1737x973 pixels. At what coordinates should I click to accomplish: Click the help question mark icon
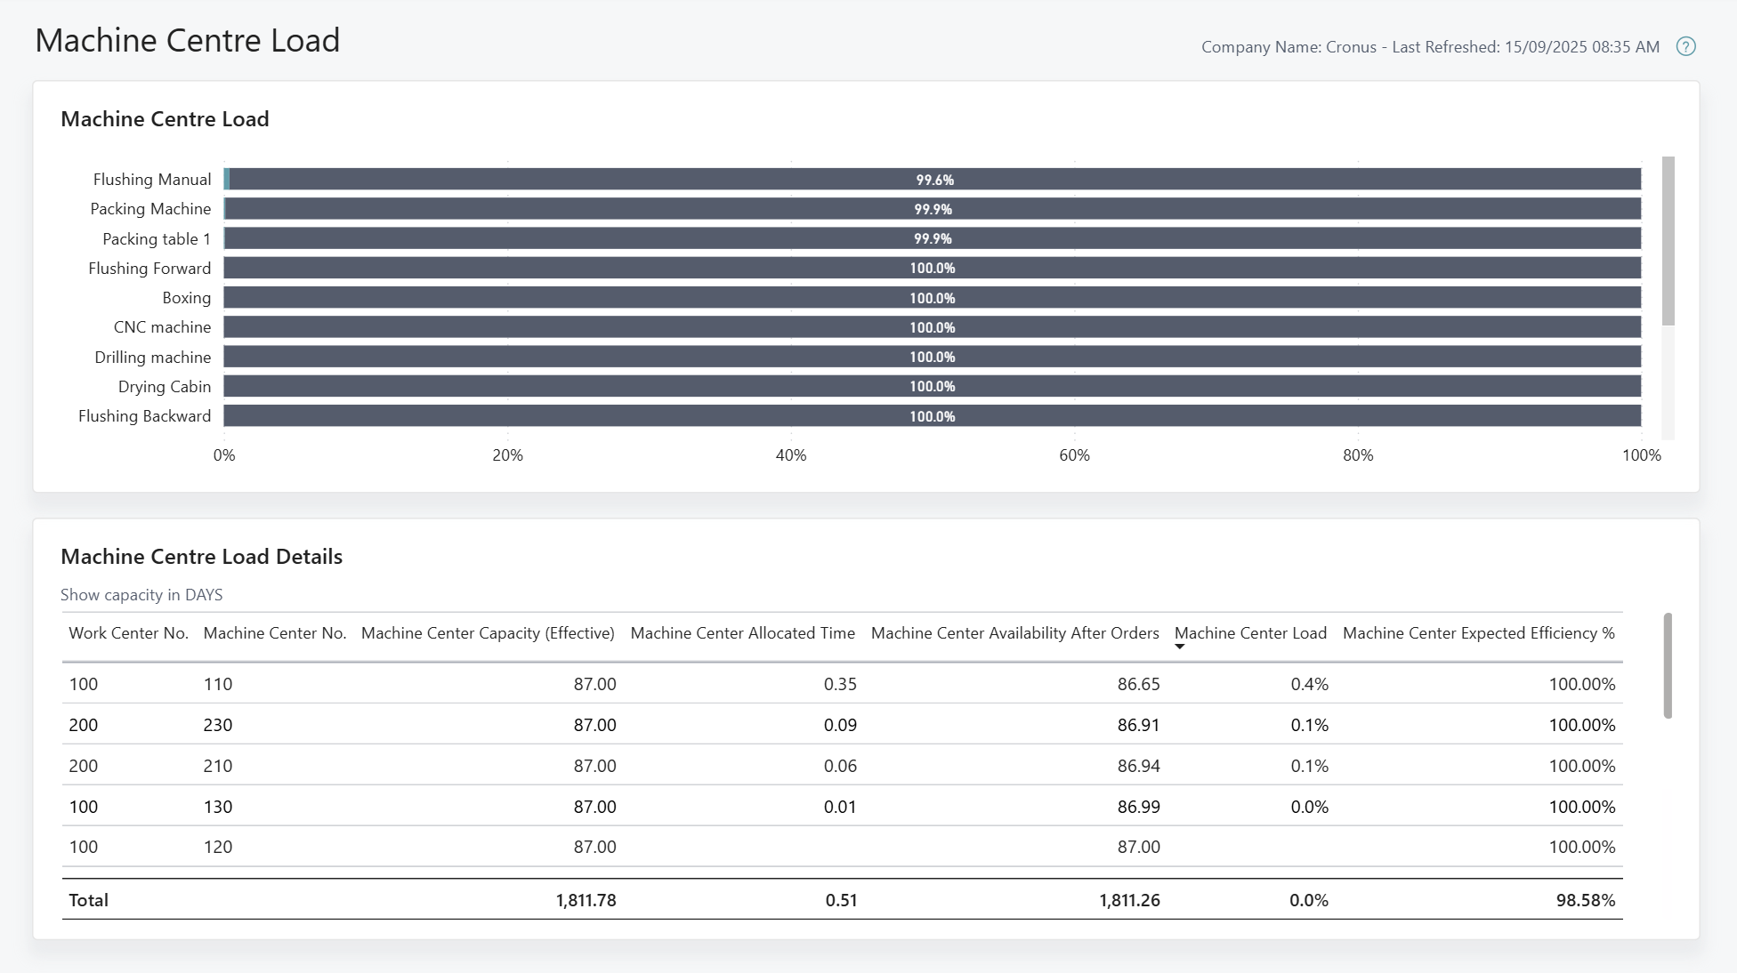point(1685,47)
